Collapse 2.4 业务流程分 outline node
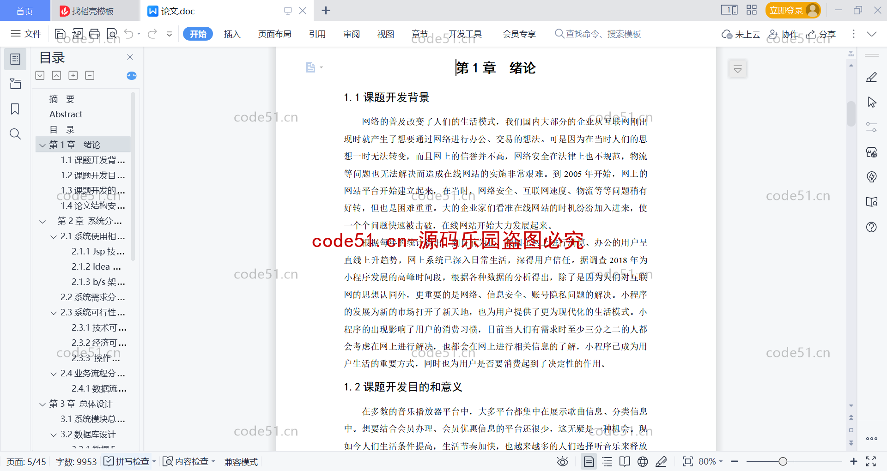887x471 pixels. (x=54, y=374)
